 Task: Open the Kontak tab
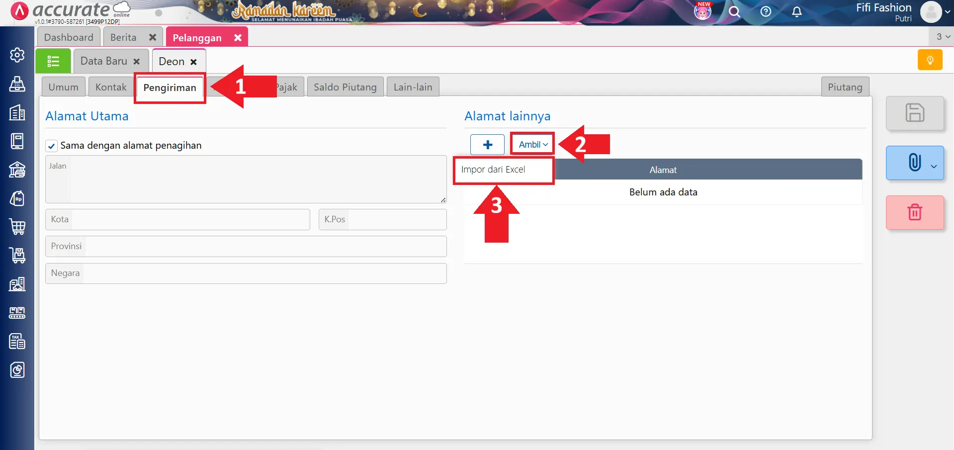(110, 87)
